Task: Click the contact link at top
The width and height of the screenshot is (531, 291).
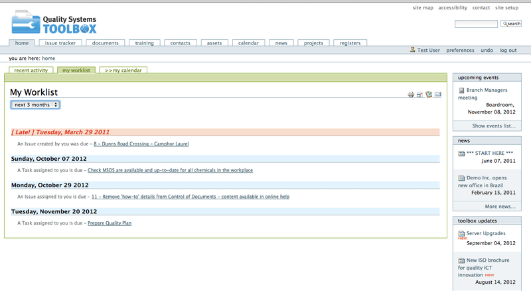Action: [x=481, y=7]
